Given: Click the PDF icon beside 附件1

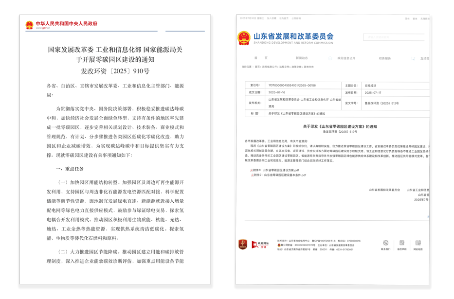Looking at the screenshot, I should (x=252, y=170).
